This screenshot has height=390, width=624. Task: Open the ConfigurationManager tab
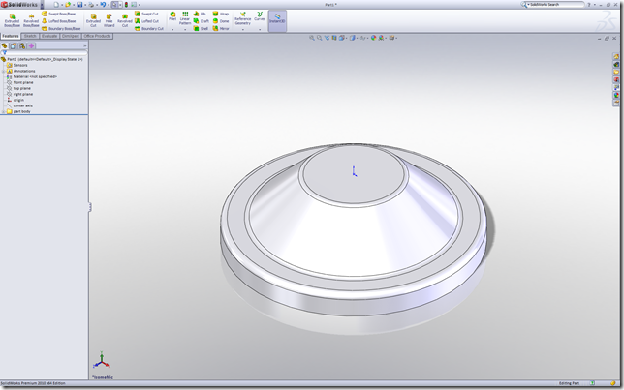[x=22, y=45]
